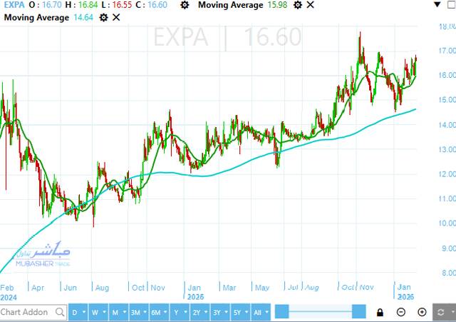This screenshot has height=322, width=456.
Task: Select the W weekly interval button
Action: click(x=95, y=312)
